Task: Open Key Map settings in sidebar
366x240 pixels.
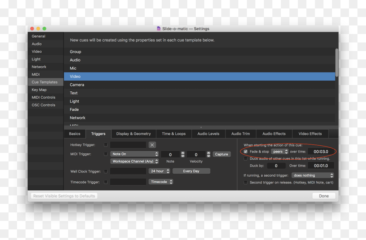Action: tap(46, 90)
